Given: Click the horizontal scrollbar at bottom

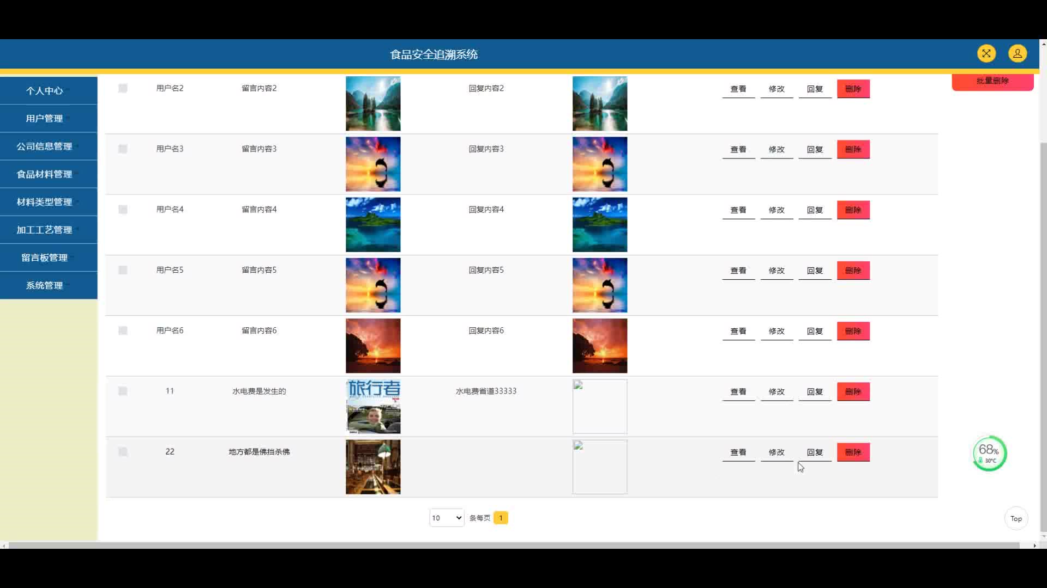Looking at the screenshot, I should [x=513, y=546].
